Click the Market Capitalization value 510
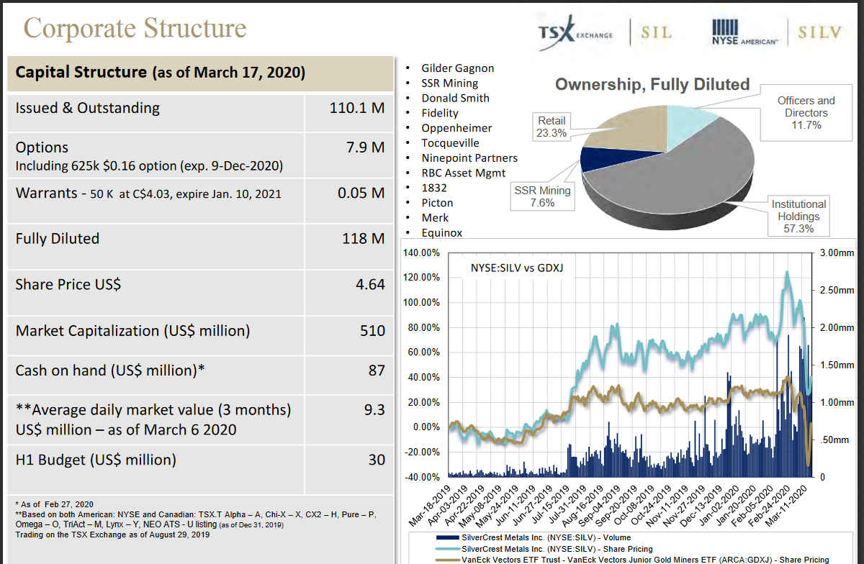The image size is (864, 564). (372, 331)
